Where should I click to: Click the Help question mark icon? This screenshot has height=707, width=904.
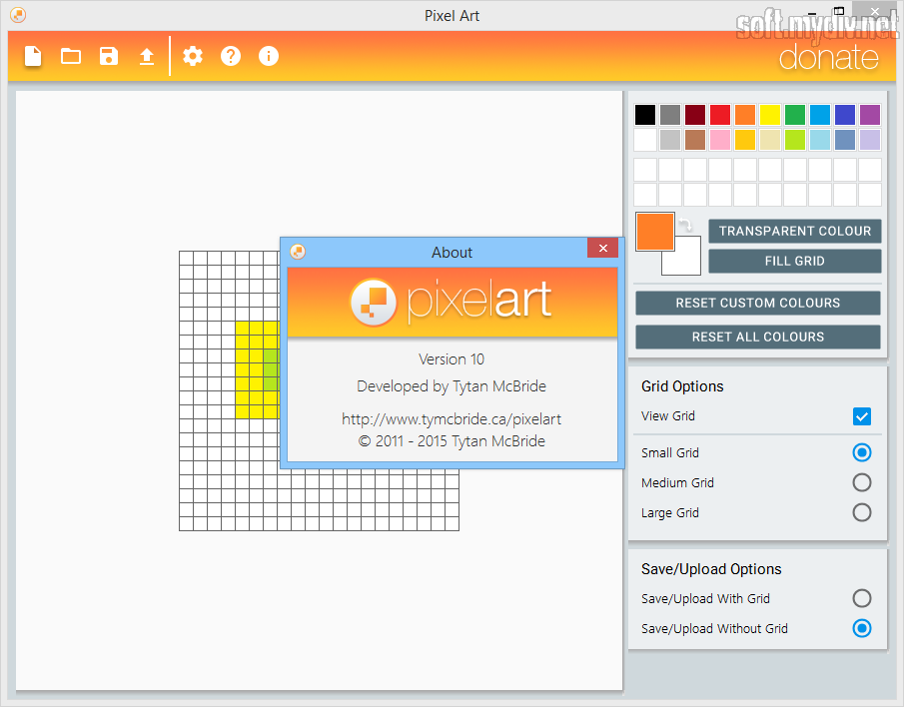click(231, 56)
